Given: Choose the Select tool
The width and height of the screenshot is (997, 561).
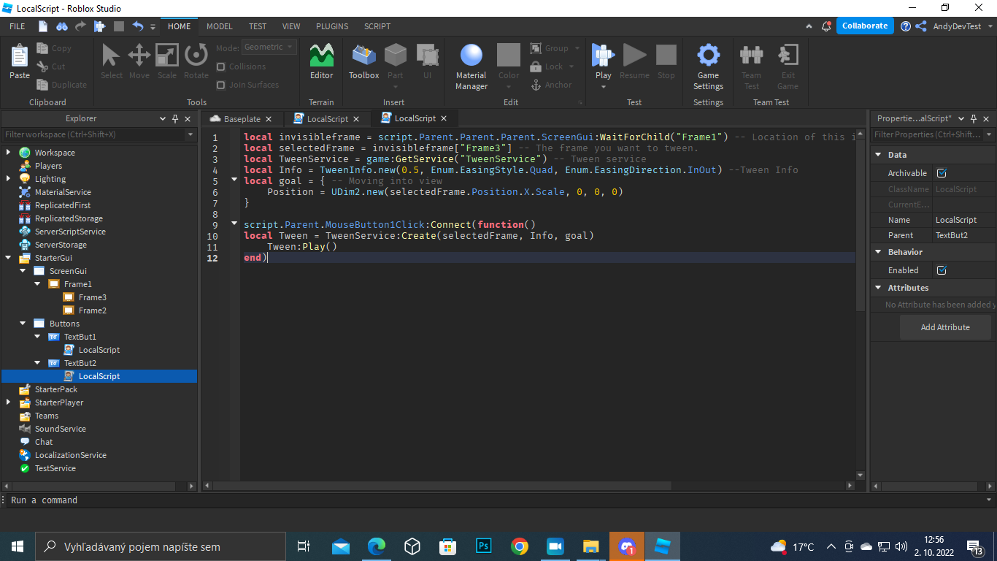Looking at the screenshot, I should pyautogui.click(x=112, y=62).
